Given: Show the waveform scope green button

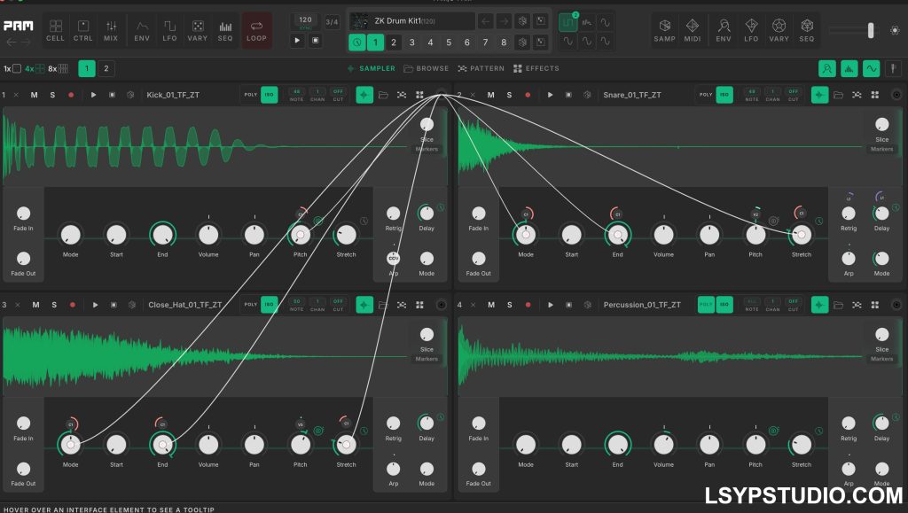Looking at the screenshot, I should tap(871, 69).
